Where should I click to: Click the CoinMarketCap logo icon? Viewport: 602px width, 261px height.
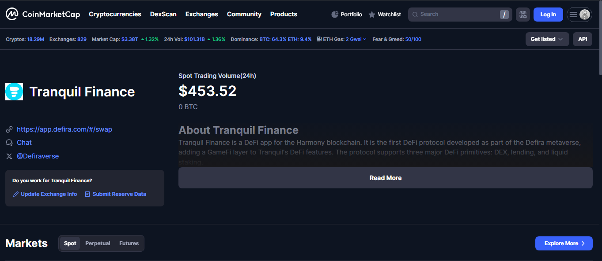point(12,14)
